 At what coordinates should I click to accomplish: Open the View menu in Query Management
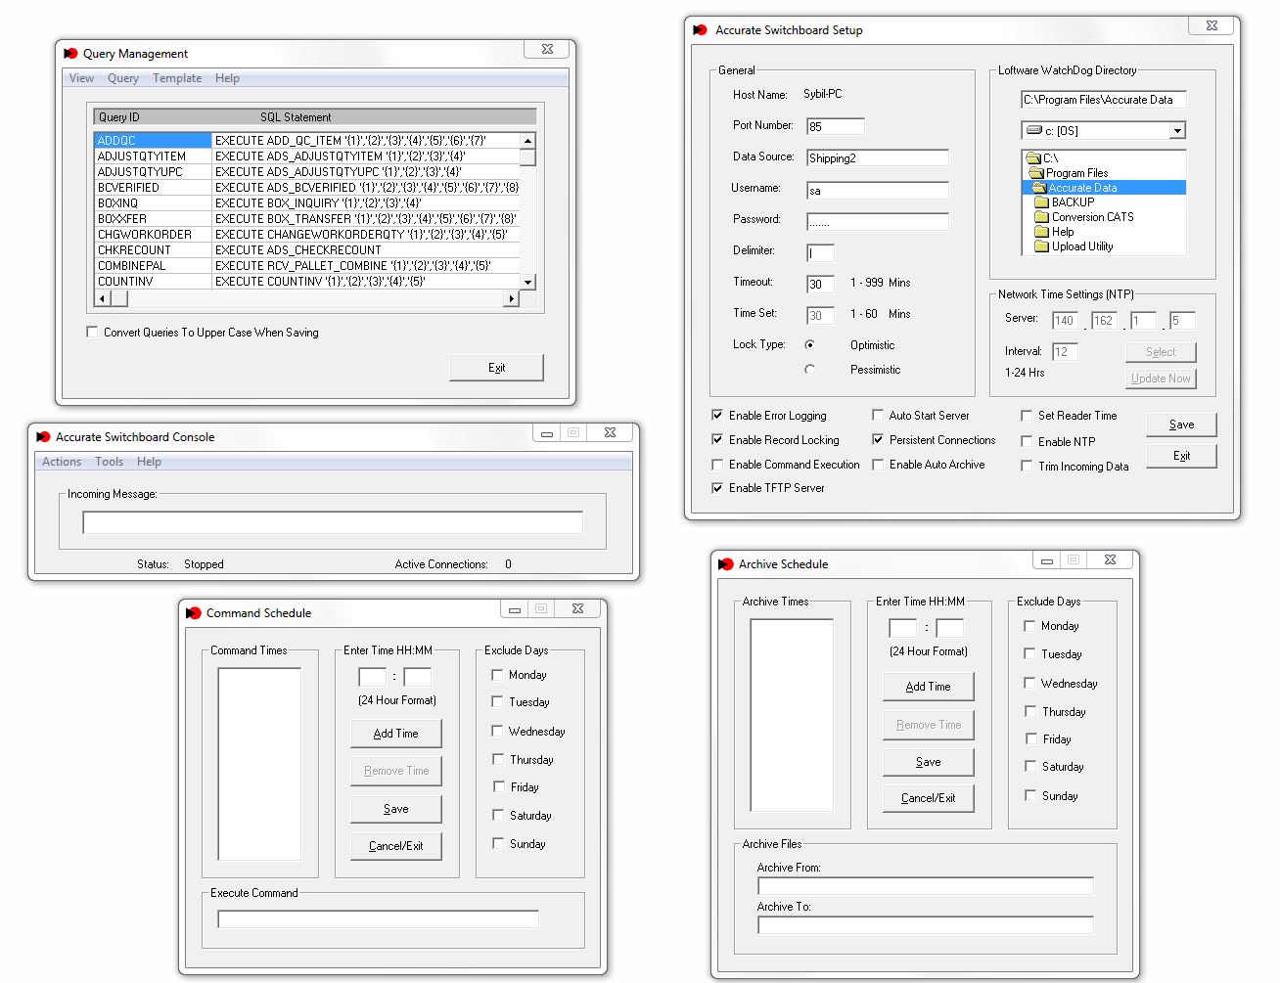click(81, 78)
